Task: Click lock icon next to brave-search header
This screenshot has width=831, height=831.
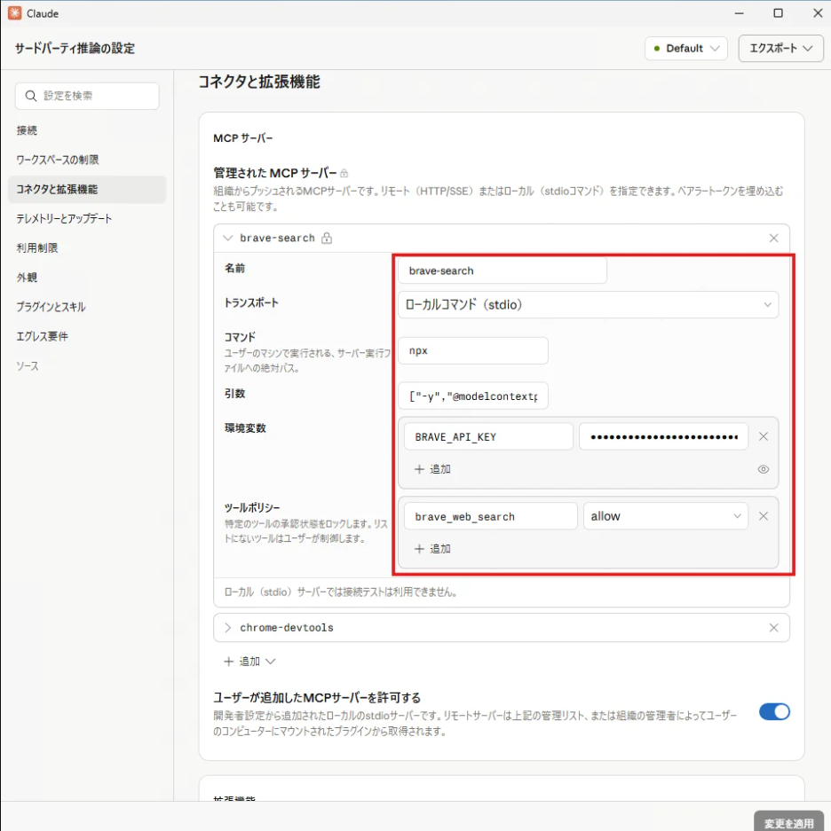Action: [x=327, y=238]
